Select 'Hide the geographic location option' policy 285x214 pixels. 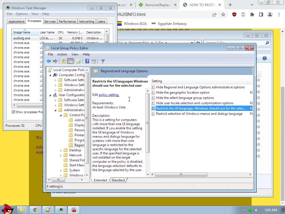click(183, 93)
